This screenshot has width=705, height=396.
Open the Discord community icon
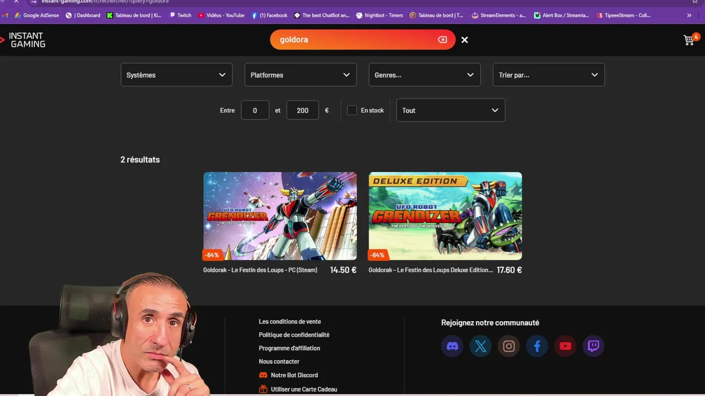[x=452, y=346]
